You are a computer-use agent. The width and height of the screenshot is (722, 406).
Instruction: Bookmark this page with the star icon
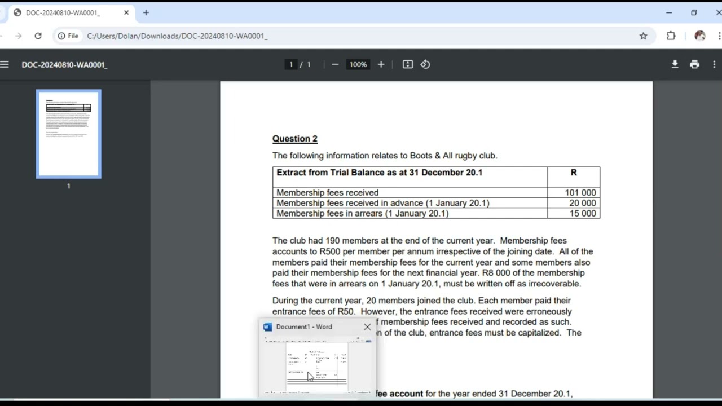(x=643, y=36)
